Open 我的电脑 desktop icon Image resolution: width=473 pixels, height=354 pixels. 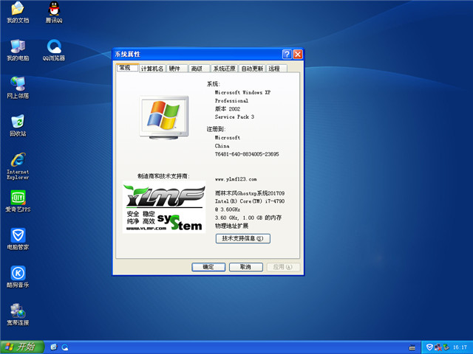(18, 50)
